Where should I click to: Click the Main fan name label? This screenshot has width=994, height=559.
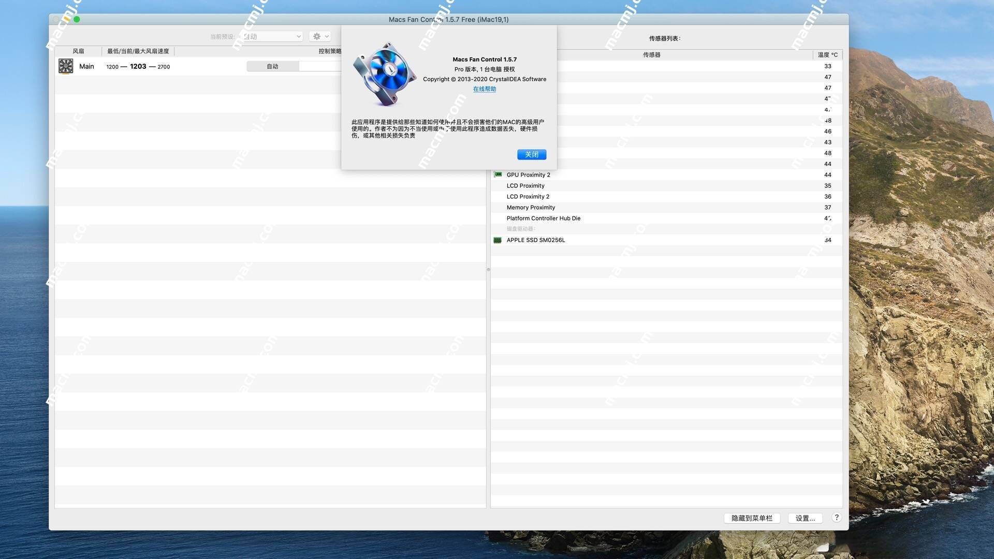coord(86,66)
